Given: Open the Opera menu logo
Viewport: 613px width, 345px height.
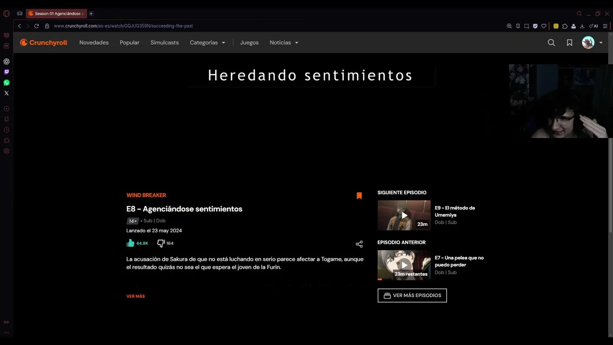Looking at the screenshot, I should [x=6, y=13].
